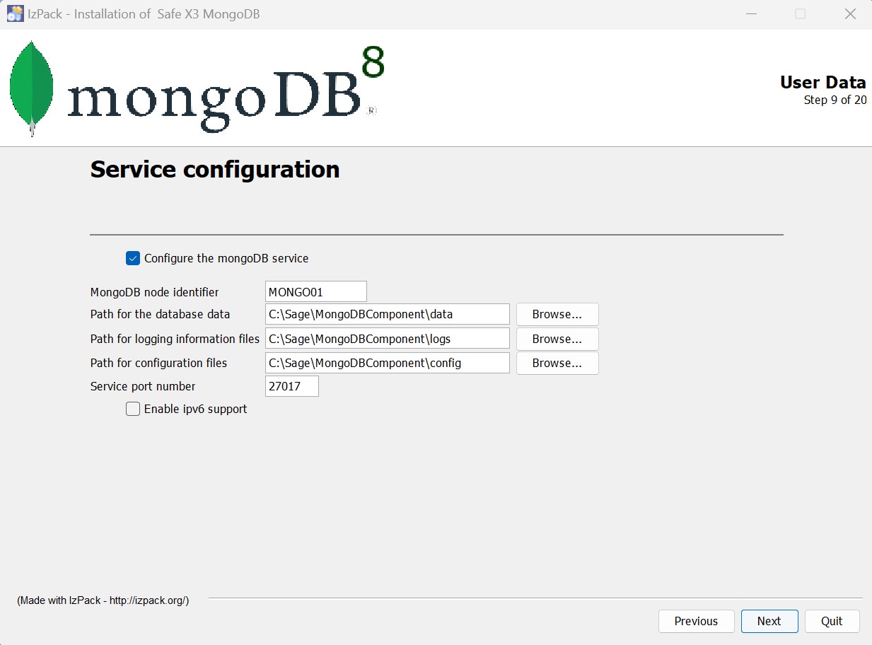
Task: Go back with the Previous button
Action: click(695, 621)
